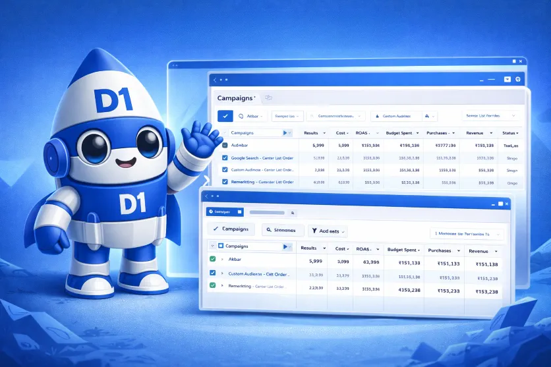Open the Cost column dropdown in the upper table
The height and width of the screenshot is (367, 551).
tap(347, 133)
